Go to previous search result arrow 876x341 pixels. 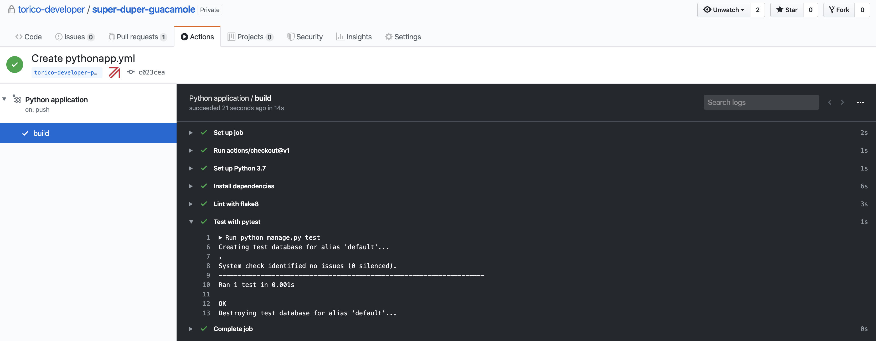click(x=829, y=102)
